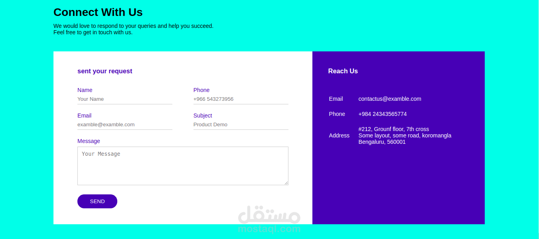Select the Email address input field
539x239 pixels.
125,125
